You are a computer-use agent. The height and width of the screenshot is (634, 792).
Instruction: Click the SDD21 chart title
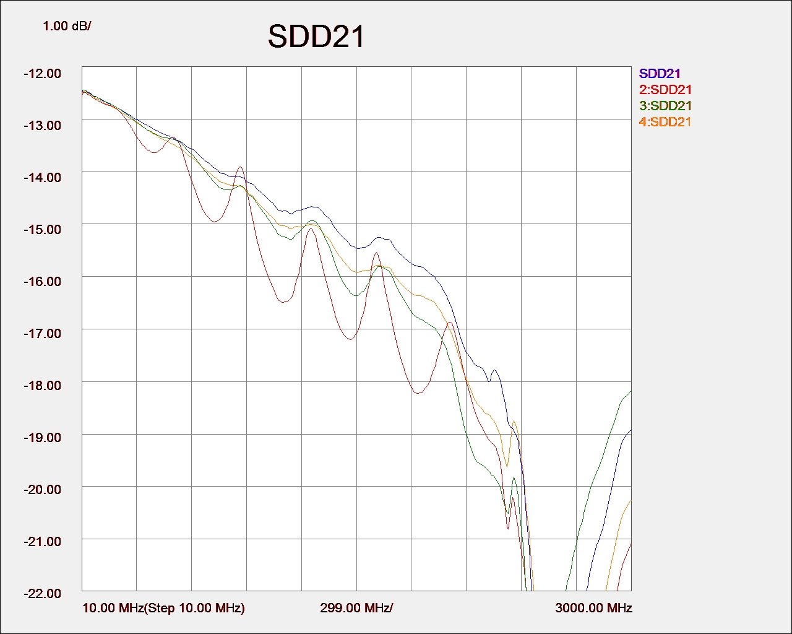316,37
